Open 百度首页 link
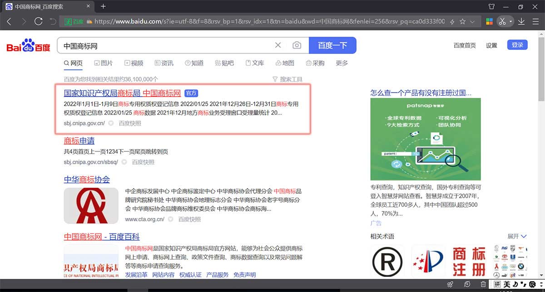Screen dimensions: 545x292 click(465, 45)
